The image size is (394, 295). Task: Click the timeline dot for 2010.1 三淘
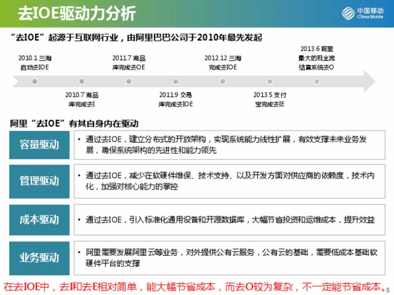(35, 82)
